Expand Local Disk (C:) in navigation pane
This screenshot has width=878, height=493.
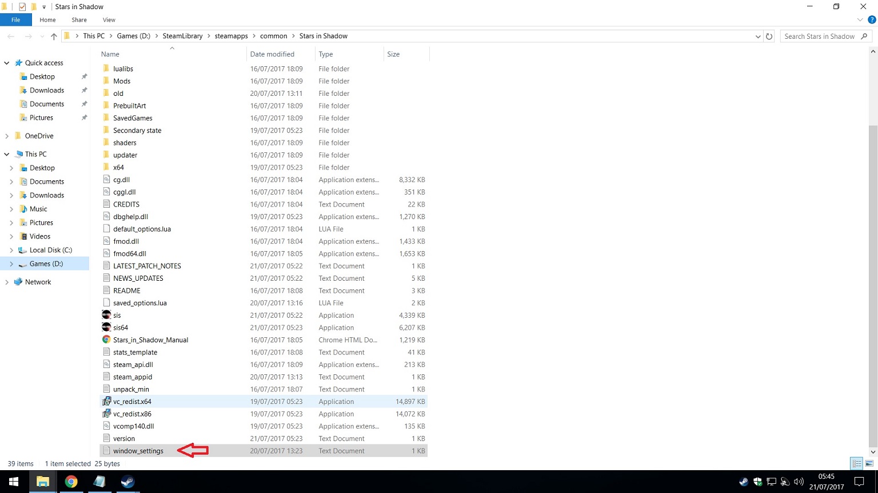tap(11, 250)
